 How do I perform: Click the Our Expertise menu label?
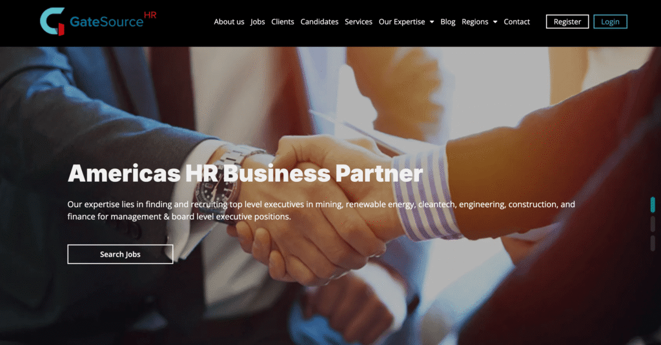[x=402, y=22]
